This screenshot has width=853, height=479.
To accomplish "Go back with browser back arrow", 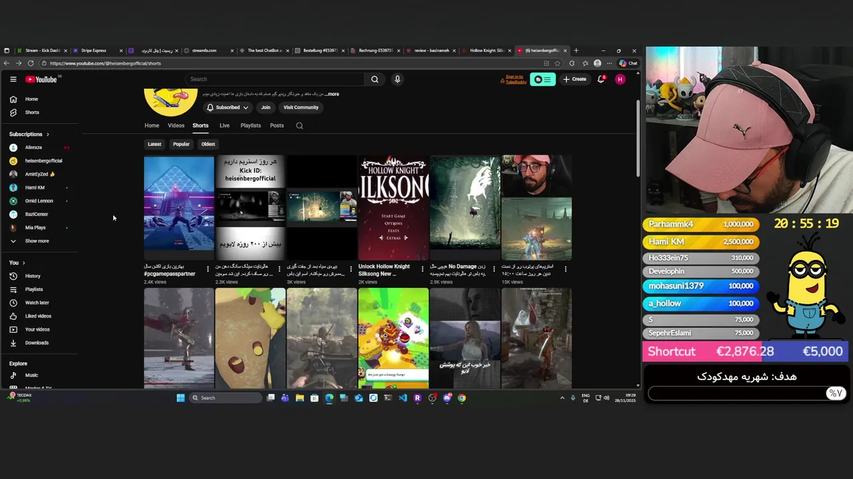I will (x=7, y=63).
